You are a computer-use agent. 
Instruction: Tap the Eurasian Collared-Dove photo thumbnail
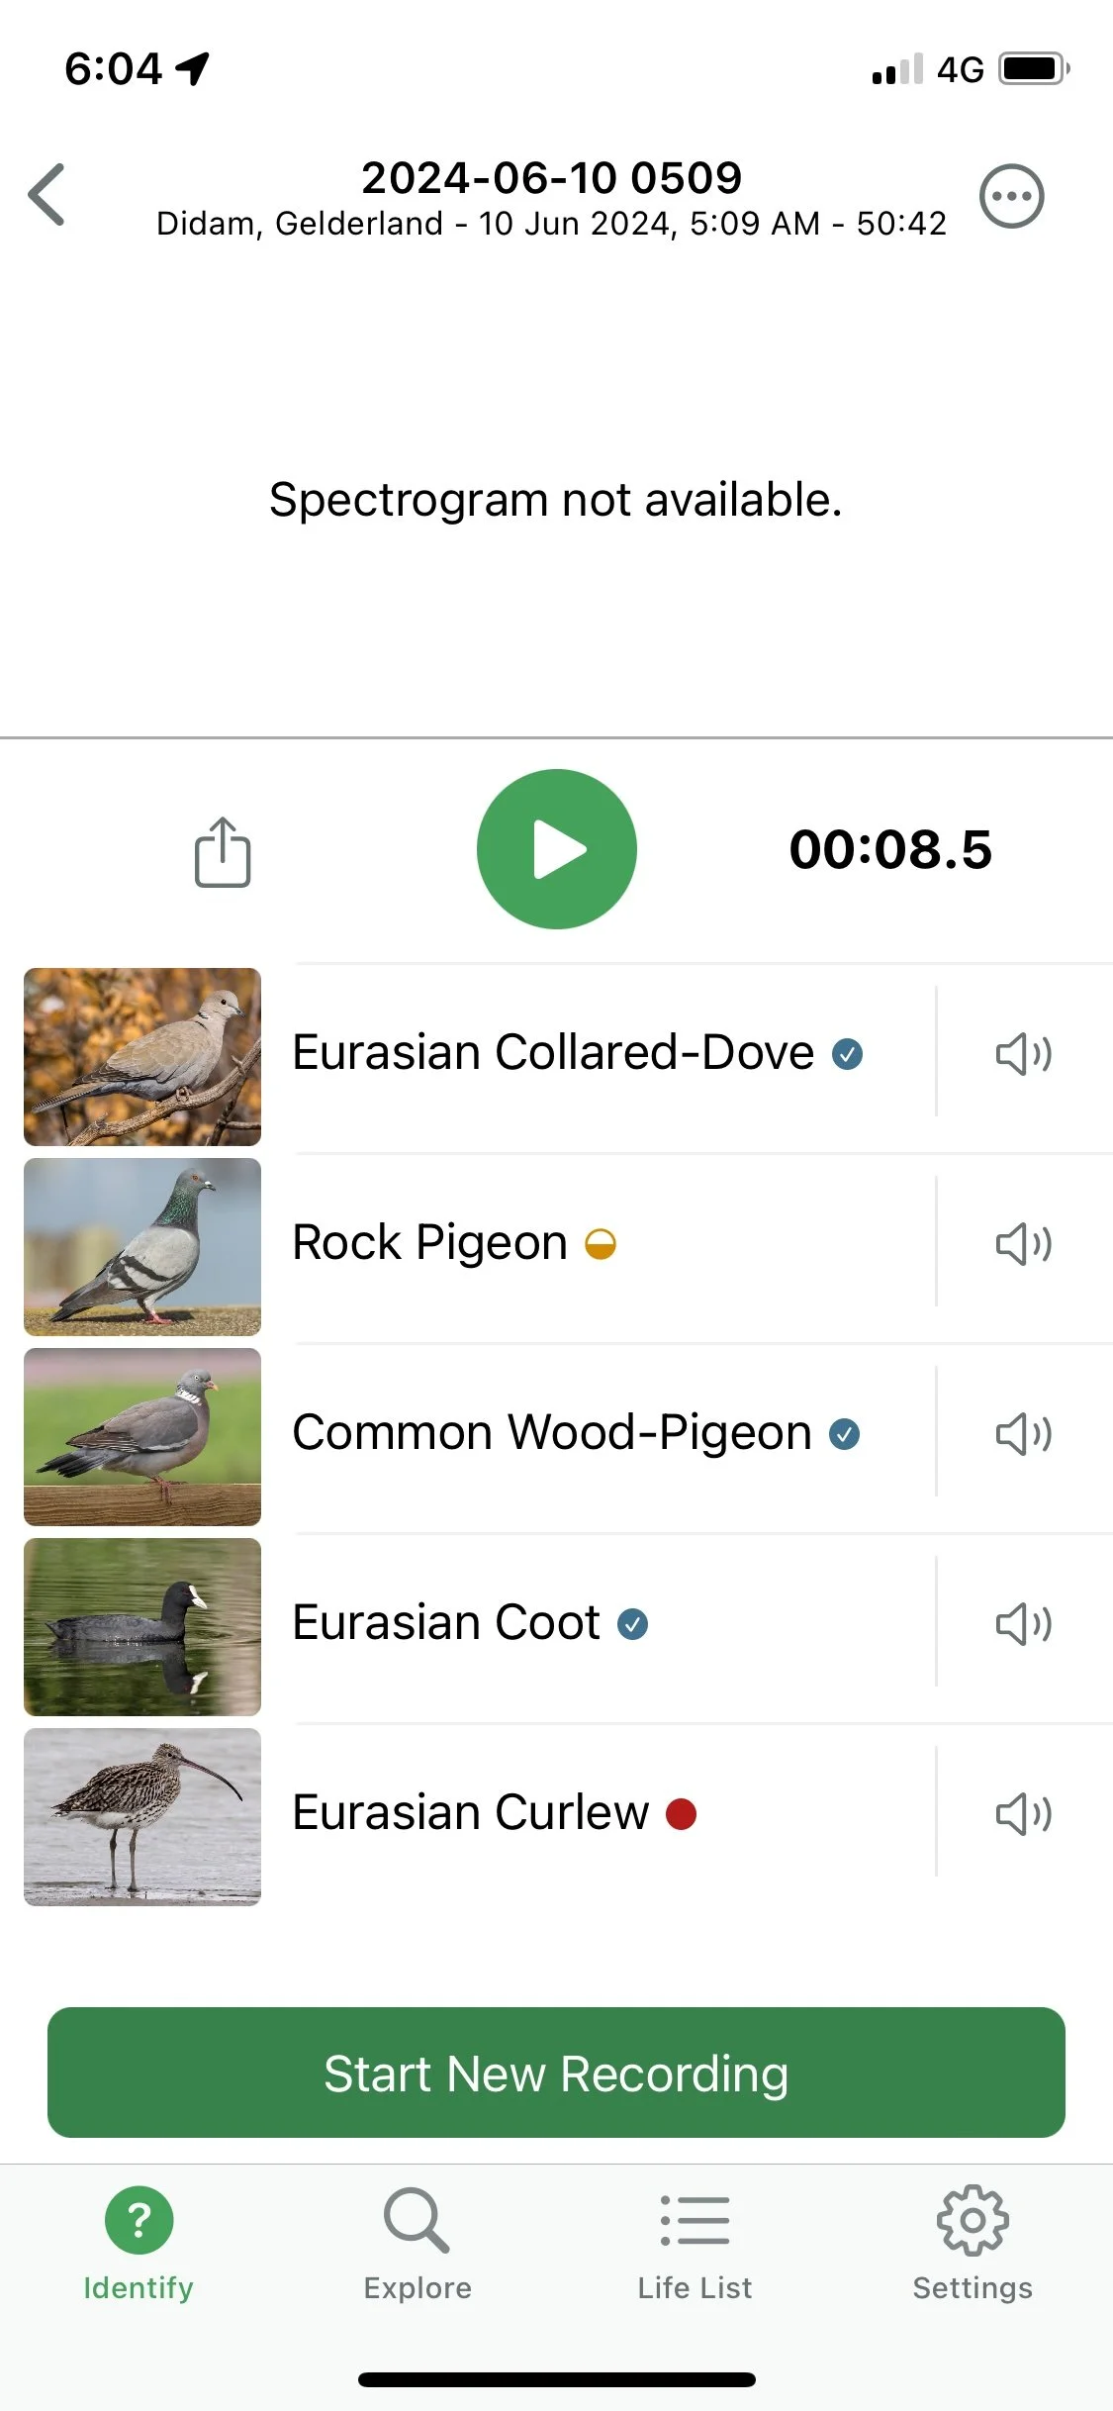coord(142,1056)
